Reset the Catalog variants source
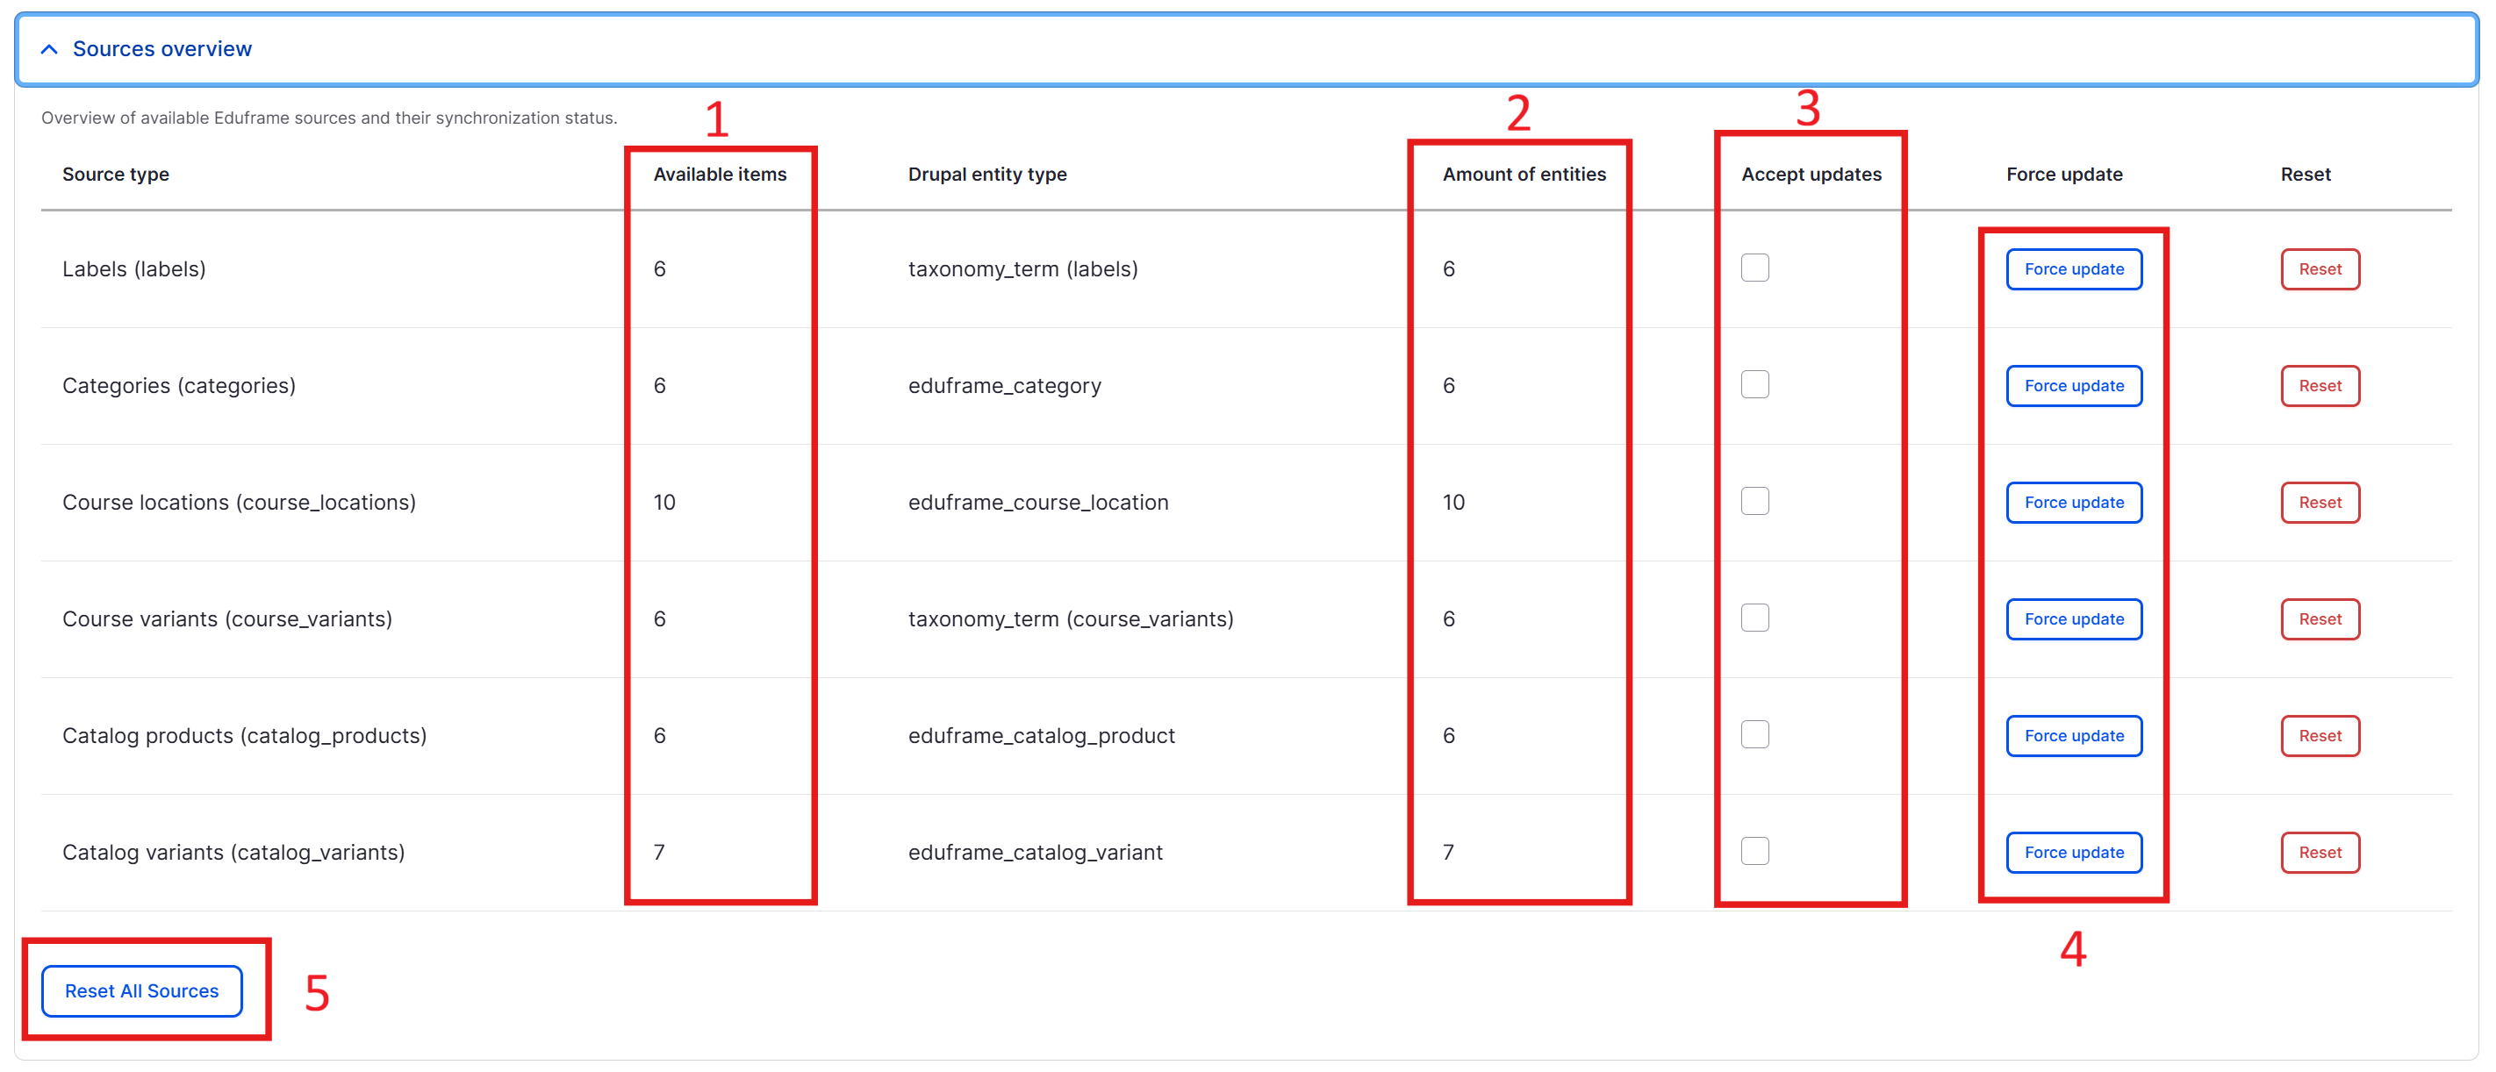The height and width of the screenshot is (1072, 2496). point(2320,852)
